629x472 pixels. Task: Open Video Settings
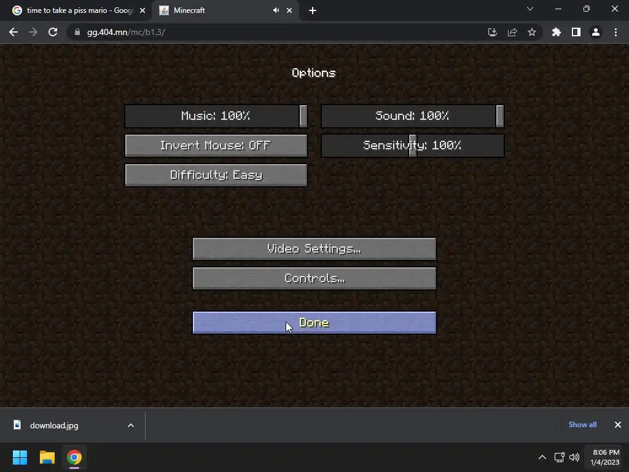314,249
